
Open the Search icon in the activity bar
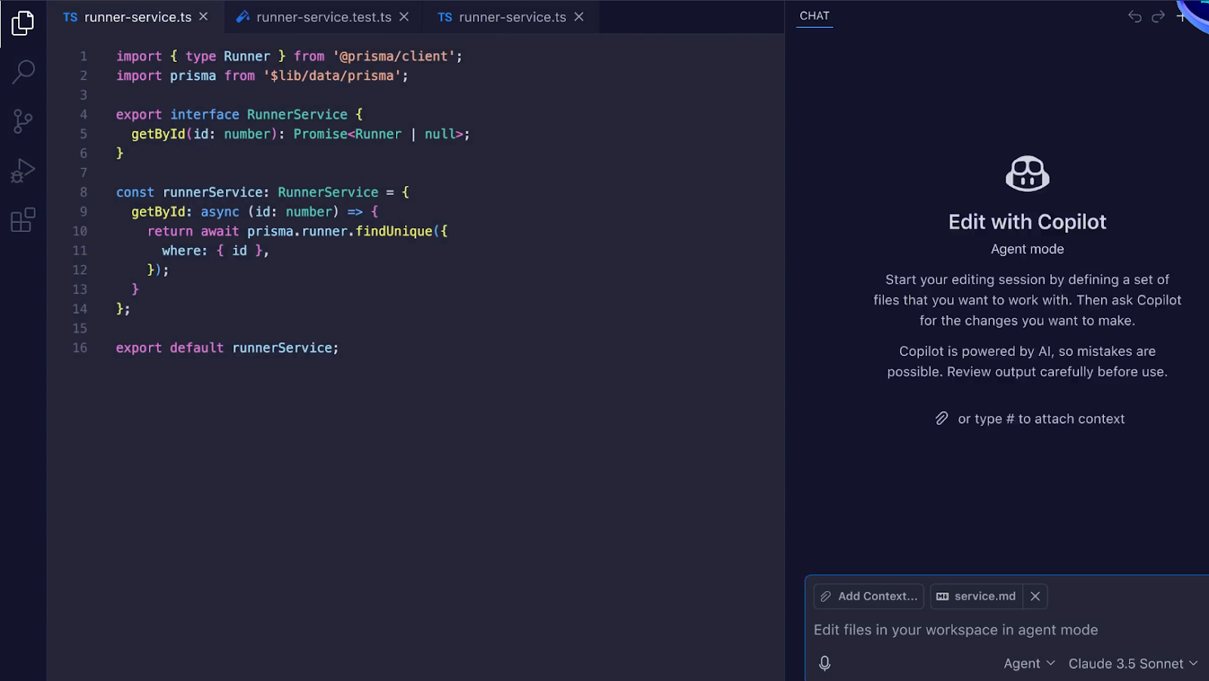pyautogui.click(x=22, y=72)
